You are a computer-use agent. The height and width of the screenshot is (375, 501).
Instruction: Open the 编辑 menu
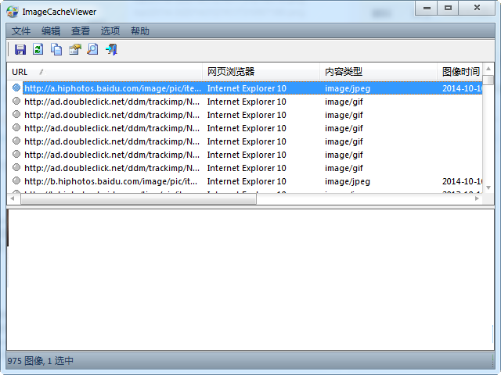(51, 31)
